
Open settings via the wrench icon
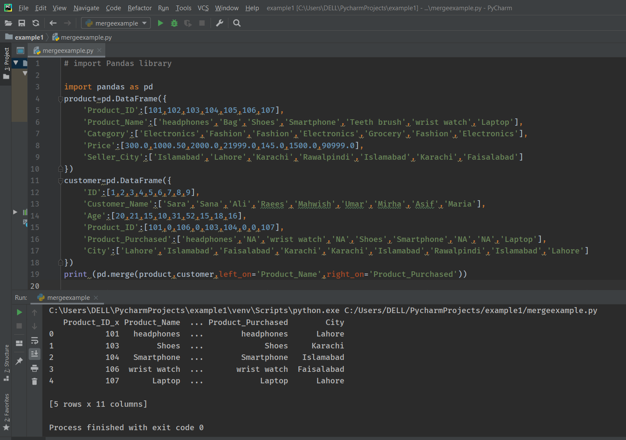click(x=219, y=23)
